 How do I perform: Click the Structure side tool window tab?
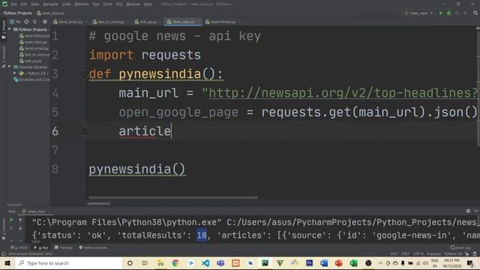[4, 57]
